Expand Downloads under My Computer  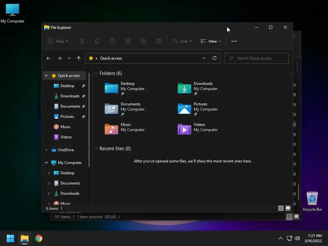coord(49,193)
